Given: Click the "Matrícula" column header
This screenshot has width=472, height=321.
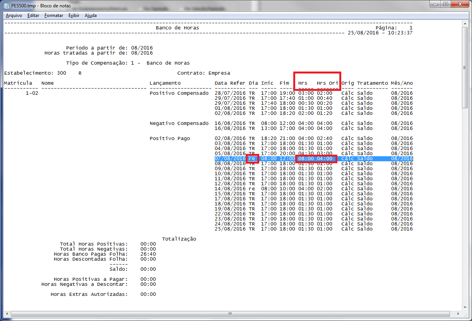Looking at the screenshot, I should [x=18, y=83].
